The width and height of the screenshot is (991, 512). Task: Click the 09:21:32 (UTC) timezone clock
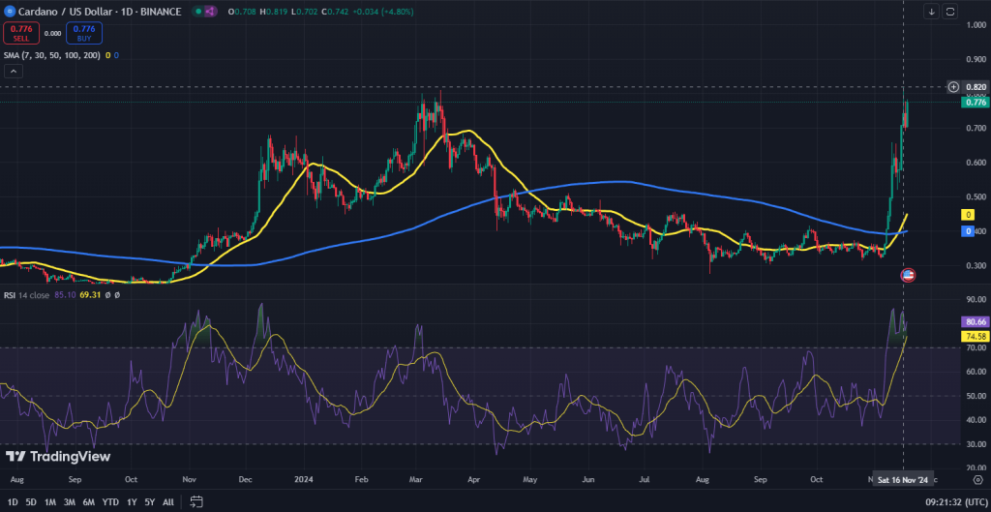[955, 502]
